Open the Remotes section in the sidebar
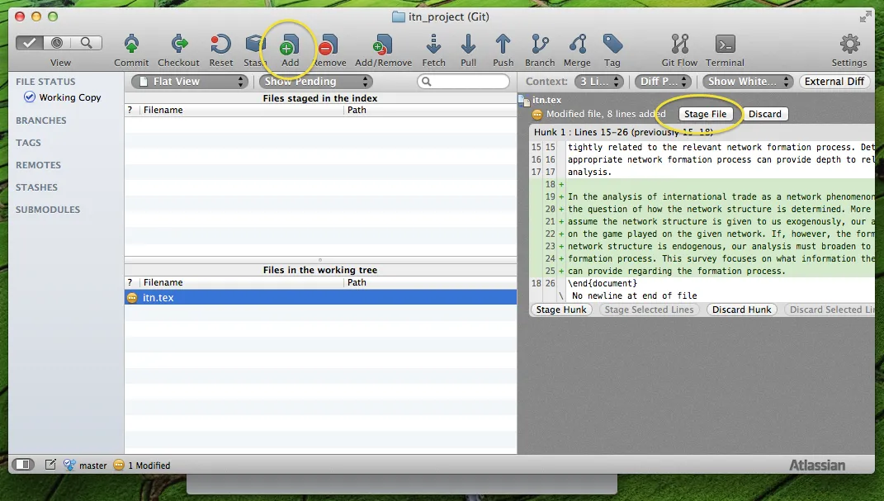The image size is (884, 501). tap(39, 165)
